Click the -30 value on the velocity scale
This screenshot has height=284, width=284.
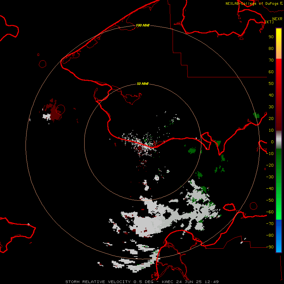pos(270,177)
